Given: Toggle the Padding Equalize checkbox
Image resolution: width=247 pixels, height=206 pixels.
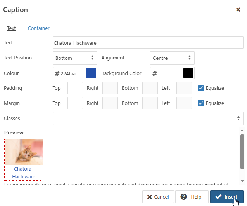Looking at the screenshot, I should (200, 88).
